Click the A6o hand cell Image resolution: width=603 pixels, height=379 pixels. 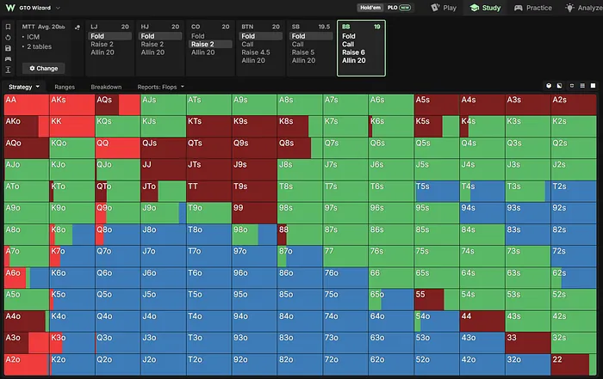27,278
